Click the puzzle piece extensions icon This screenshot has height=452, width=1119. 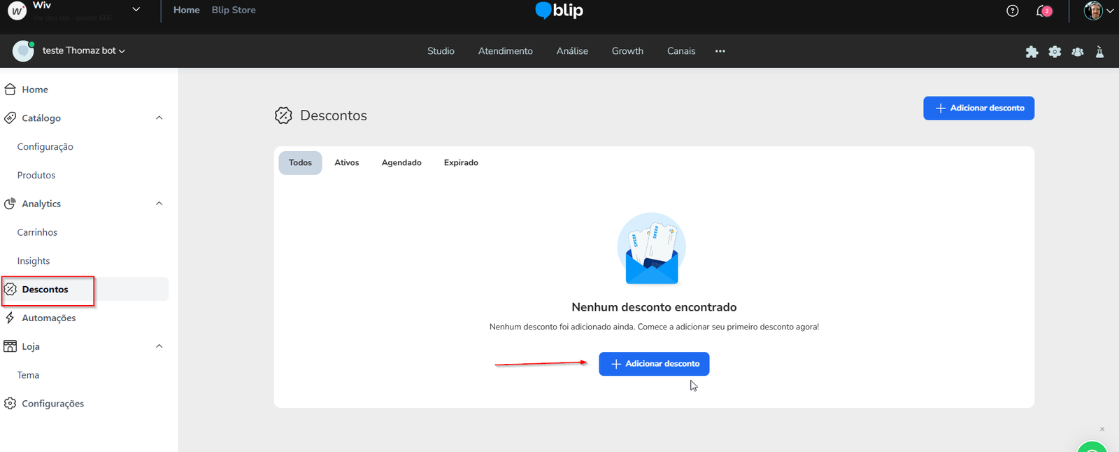tap(1032, 52)
